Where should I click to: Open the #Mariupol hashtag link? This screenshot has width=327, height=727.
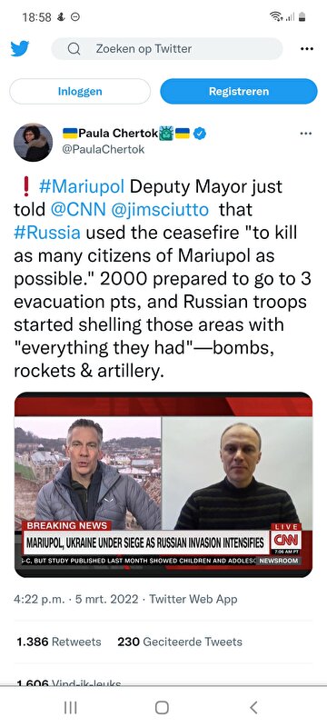tap(82, 187)
